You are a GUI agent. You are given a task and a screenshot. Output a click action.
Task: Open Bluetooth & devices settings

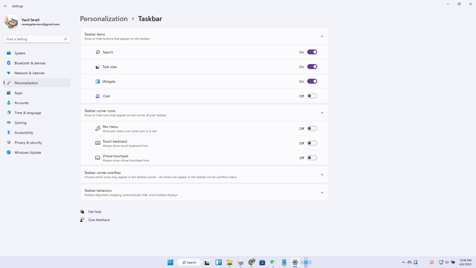pyautogui.click(x=37, y=63)
